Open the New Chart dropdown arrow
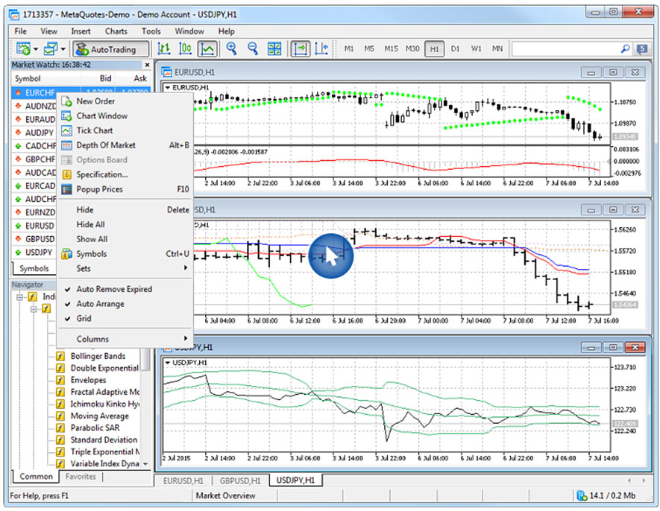This screenshot has width=660, height=511. [36, 49]
